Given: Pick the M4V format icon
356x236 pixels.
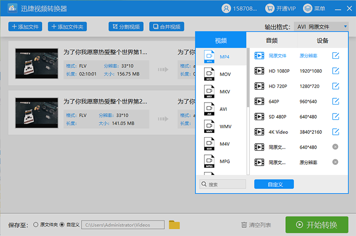Looking at the screenshot, I should [209, 144].
